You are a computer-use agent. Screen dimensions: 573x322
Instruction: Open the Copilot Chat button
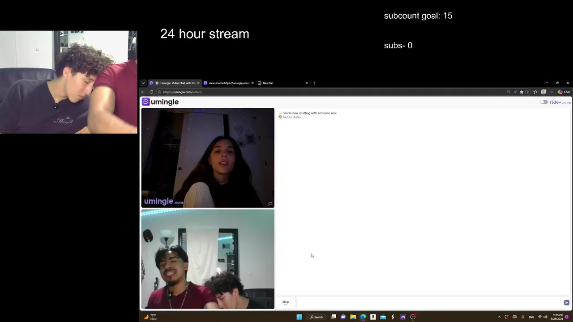pyautogui.click(x=563, y=92)
